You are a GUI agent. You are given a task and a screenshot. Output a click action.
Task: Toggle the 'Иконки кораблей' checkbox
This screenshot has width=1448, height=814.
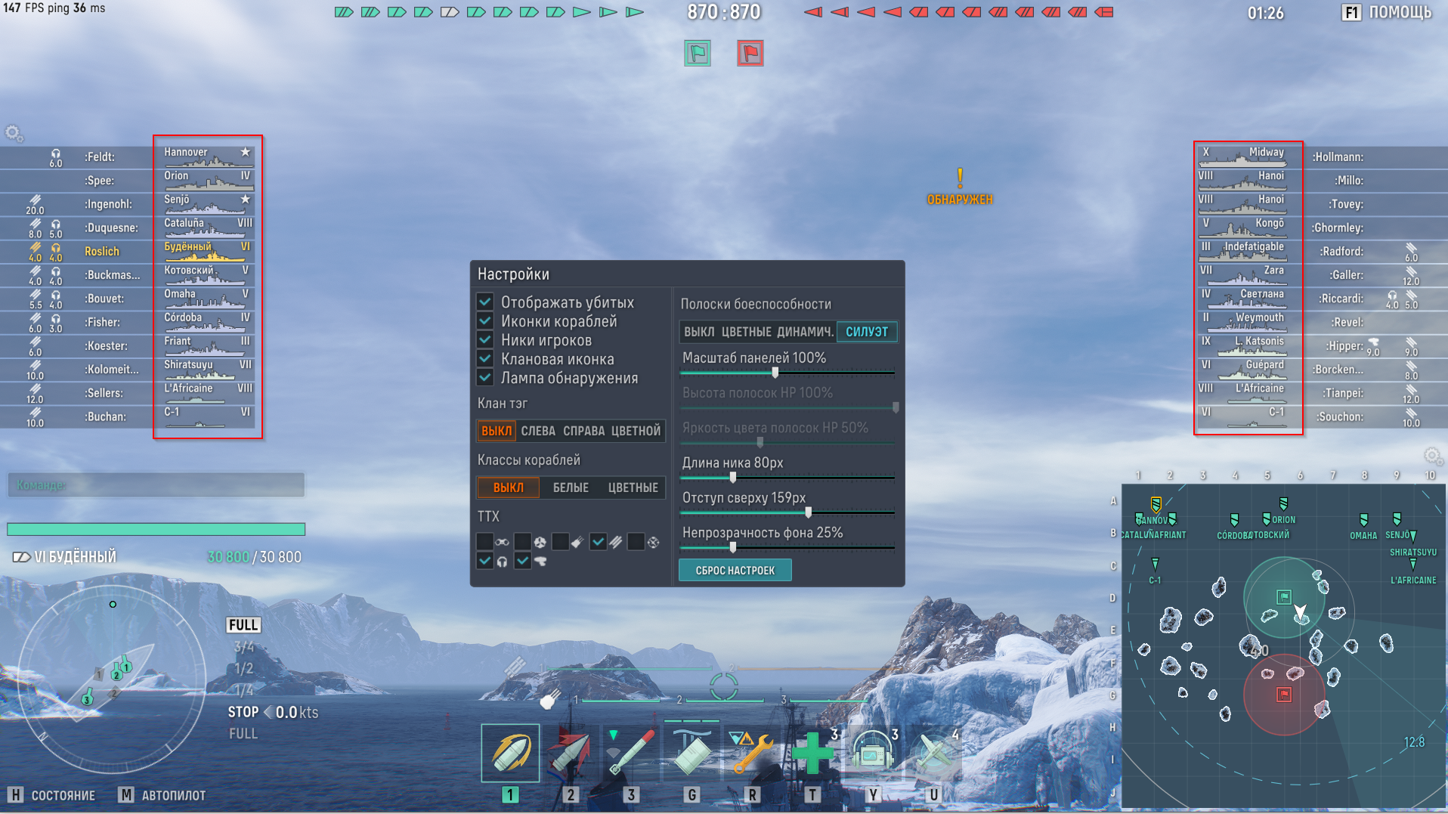click(x=485, y=321)
